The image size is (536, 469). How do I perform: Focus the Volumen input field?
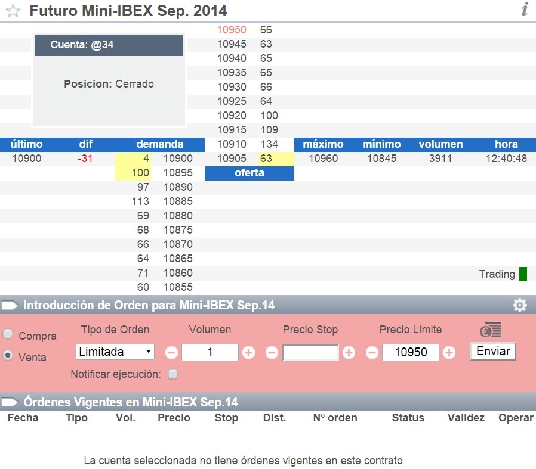tap(210, 352)
